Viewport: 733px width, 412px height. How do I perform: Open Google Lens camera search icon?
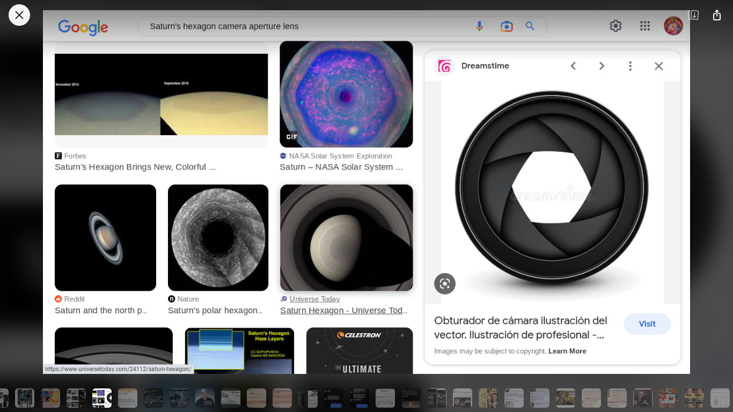507,26
